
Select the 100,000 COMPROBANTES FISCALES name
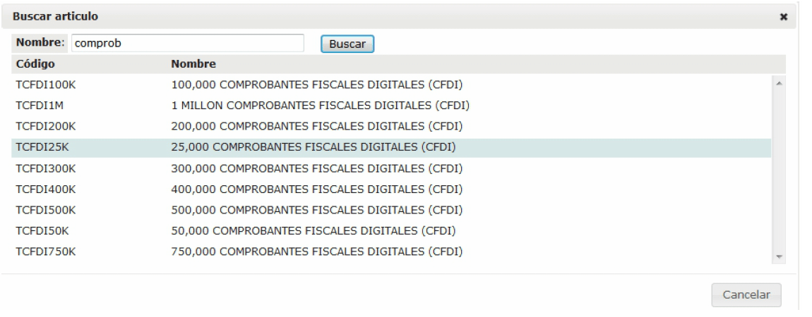(316, 85)
